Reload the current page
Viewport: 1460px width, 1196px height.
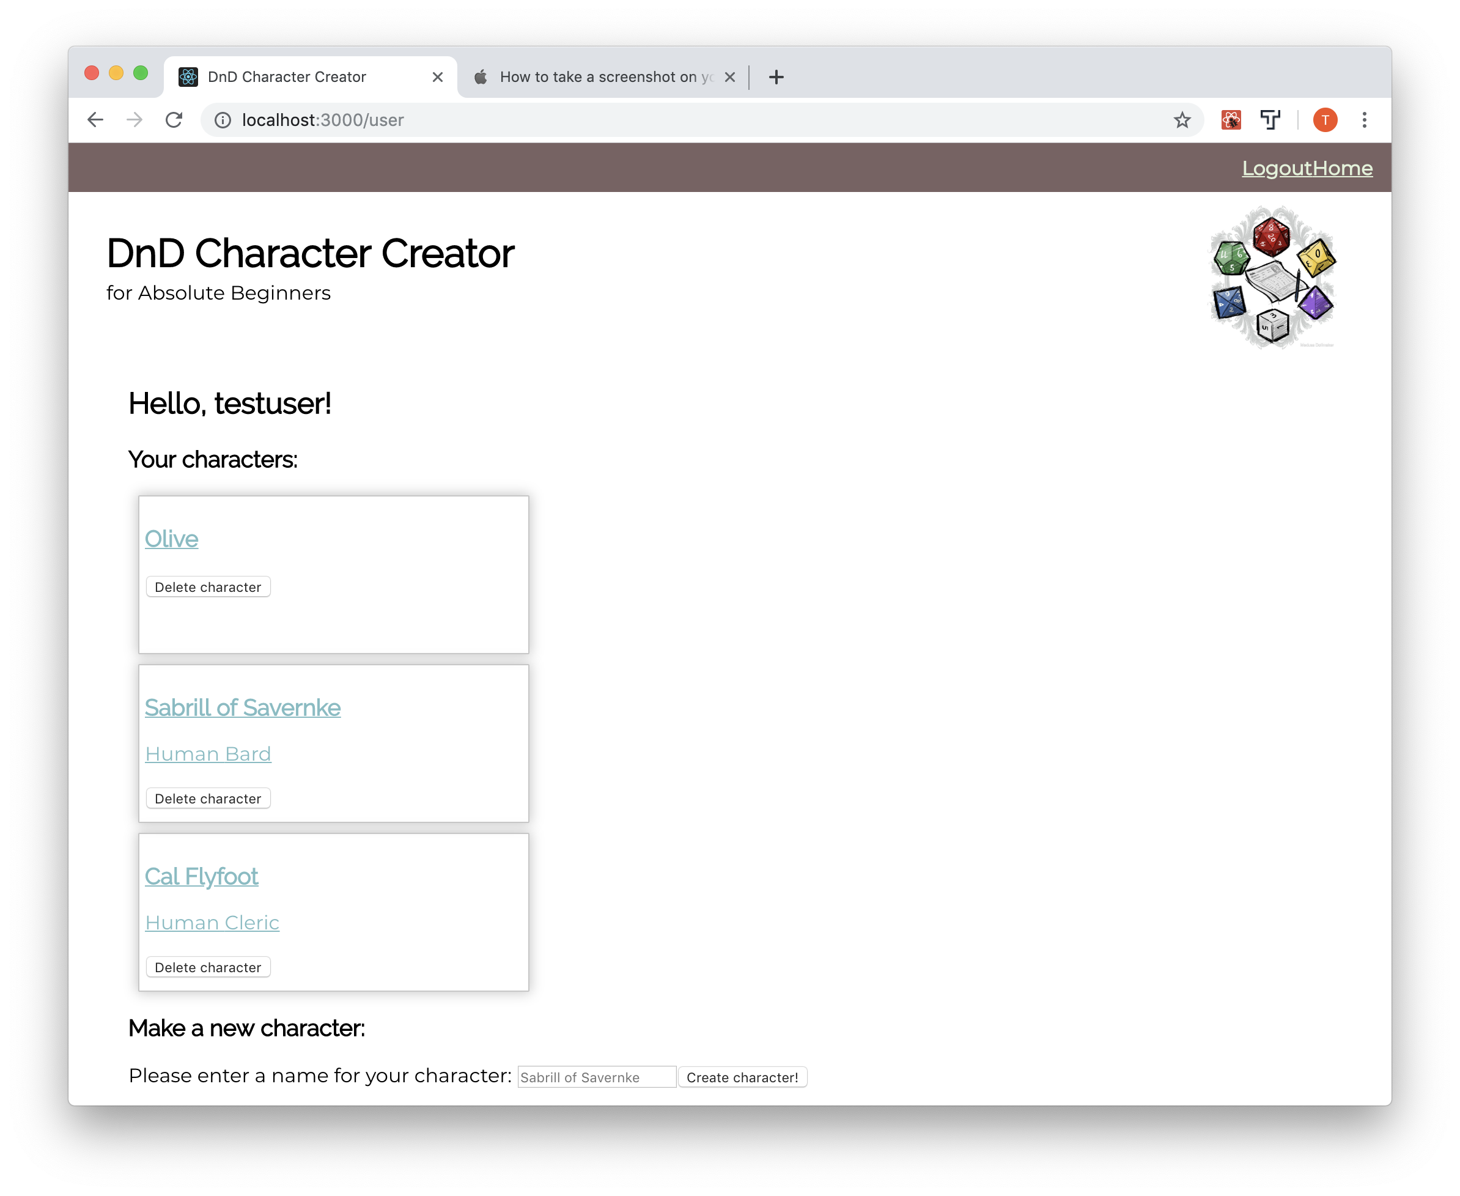tap(174, 119)
